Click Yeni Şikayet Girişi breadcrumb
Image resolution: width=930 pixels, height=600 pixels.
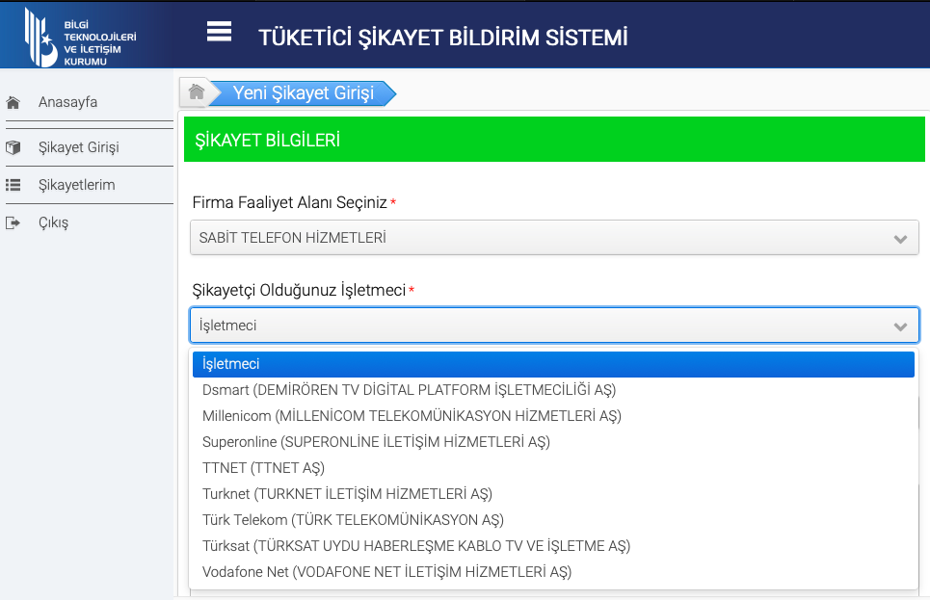point(303,93)
